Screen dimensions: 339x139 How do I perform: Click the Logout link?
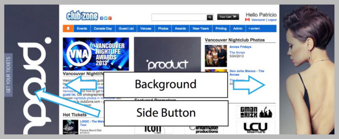(272, 20)
